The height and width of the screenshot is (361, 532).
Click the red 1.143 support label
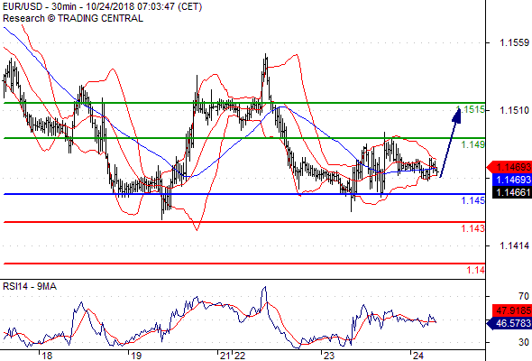(473, 228)
